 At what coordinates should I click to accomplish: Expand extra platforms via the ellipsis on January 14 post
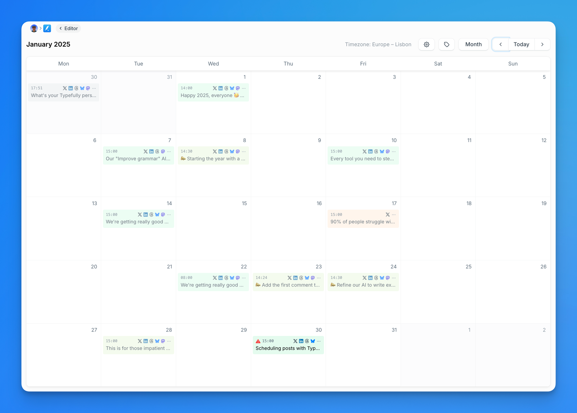coord(169,214)
